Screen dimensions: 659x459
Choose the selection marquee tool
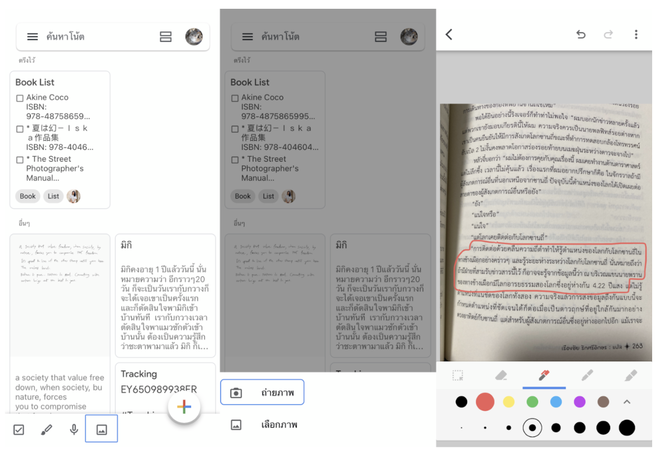[458, 375]
